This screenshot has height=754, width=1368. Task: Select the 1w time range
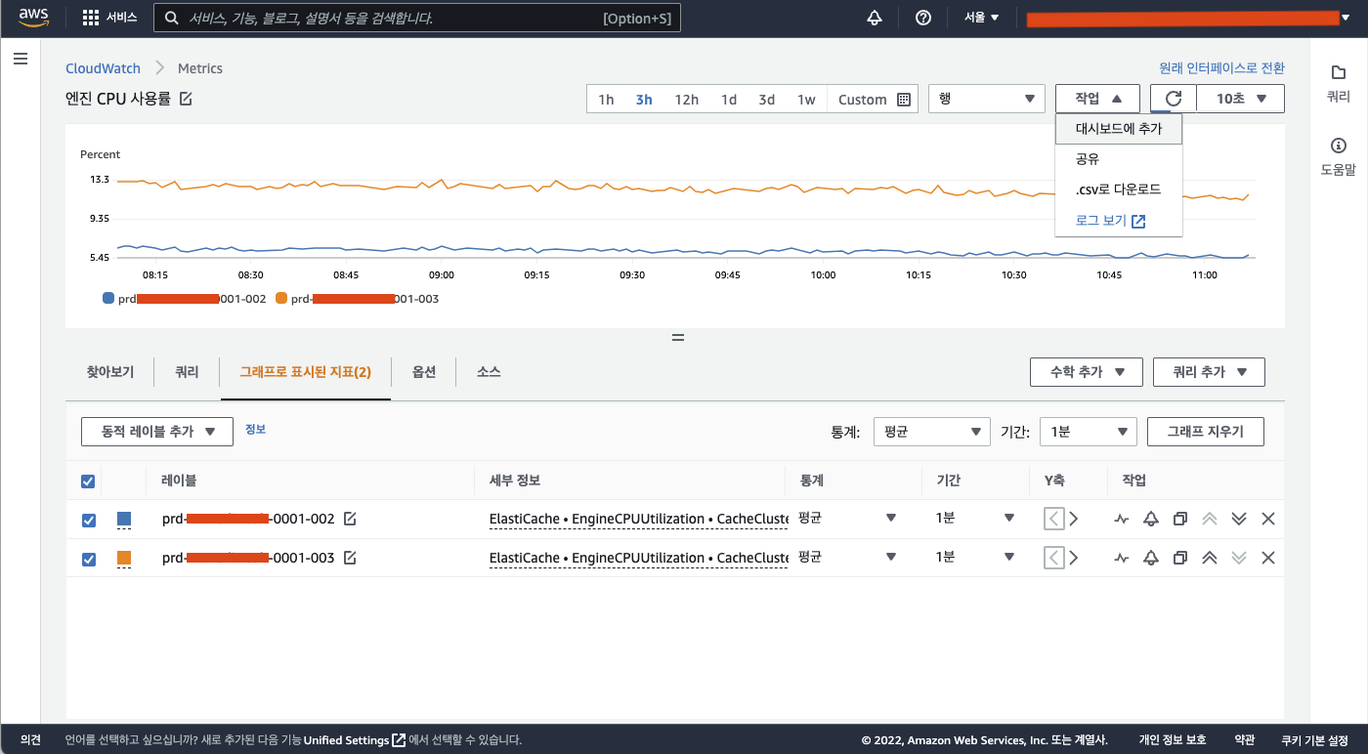[x=806, y=100]
